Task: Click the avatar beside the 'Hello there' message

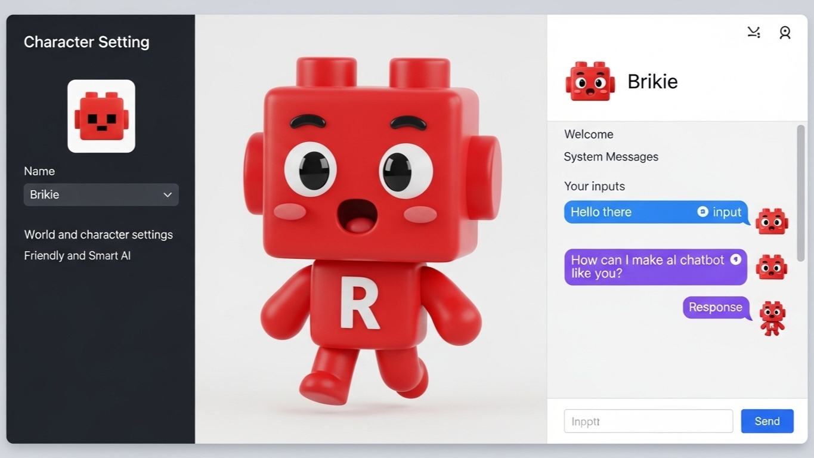Action: [772, 221]
